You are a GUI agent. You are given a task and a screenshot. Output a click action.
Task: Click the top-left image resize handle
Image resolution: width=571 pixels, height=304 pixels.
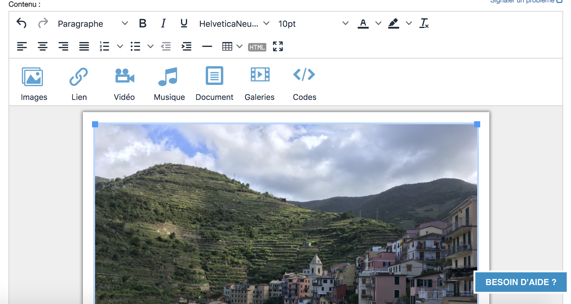point(95,124)
